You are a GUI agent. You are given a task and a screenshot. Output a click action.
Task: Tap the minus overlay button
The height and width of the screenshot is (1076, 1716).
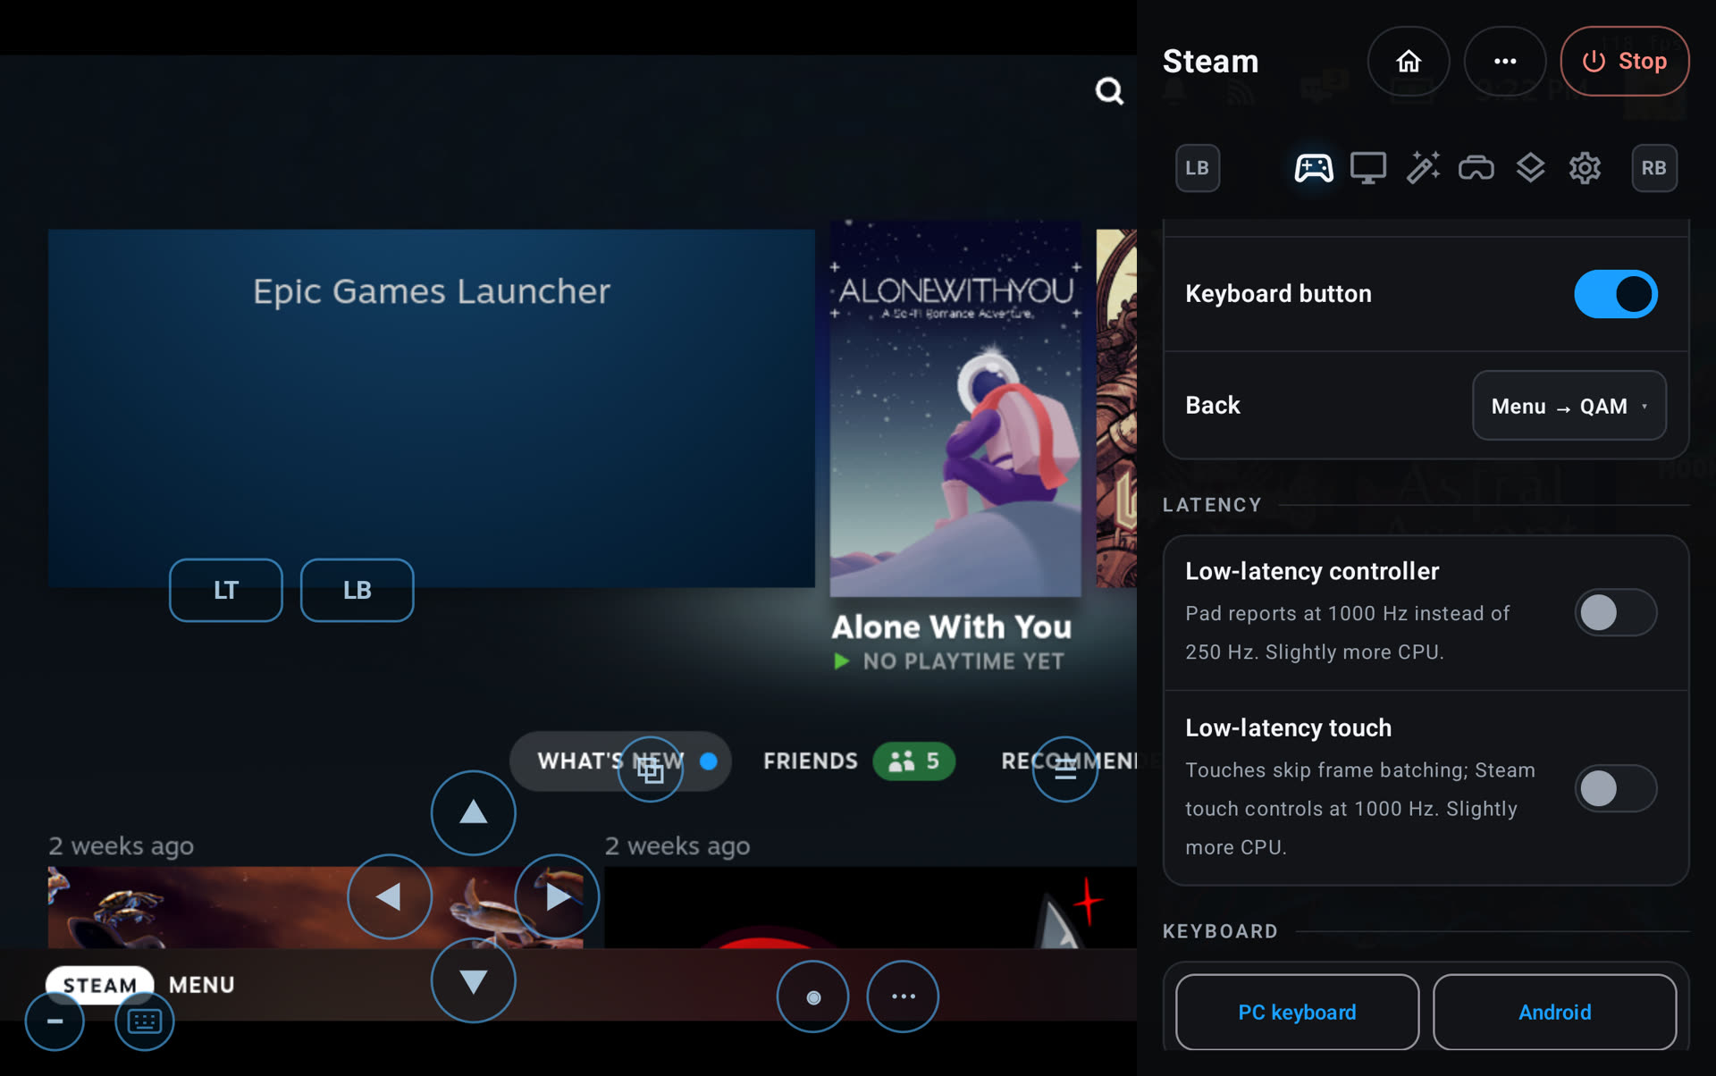pyautogui.click(x=55, y=1021)
